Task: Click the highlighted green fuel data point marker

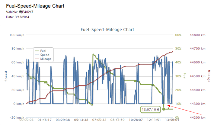Action: pos(164,109)
